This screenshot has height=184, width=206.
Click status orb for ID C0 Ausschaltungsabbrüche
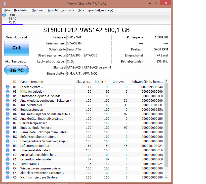8,155
